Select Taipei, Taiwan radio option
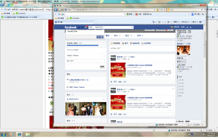The image size is (218, 139). coord(103,55)
